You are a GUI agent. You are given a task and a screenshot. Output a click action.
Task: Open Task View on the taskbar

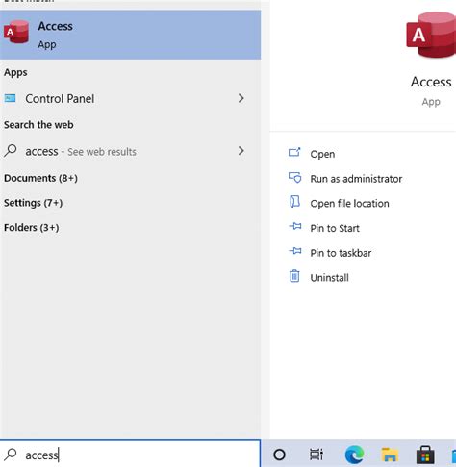click(317, 455)
